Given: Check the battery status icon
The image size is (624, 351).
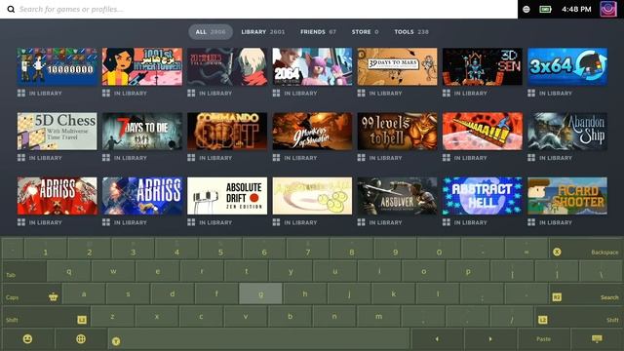Looking at the screenshot, I should tap(545, 9).
